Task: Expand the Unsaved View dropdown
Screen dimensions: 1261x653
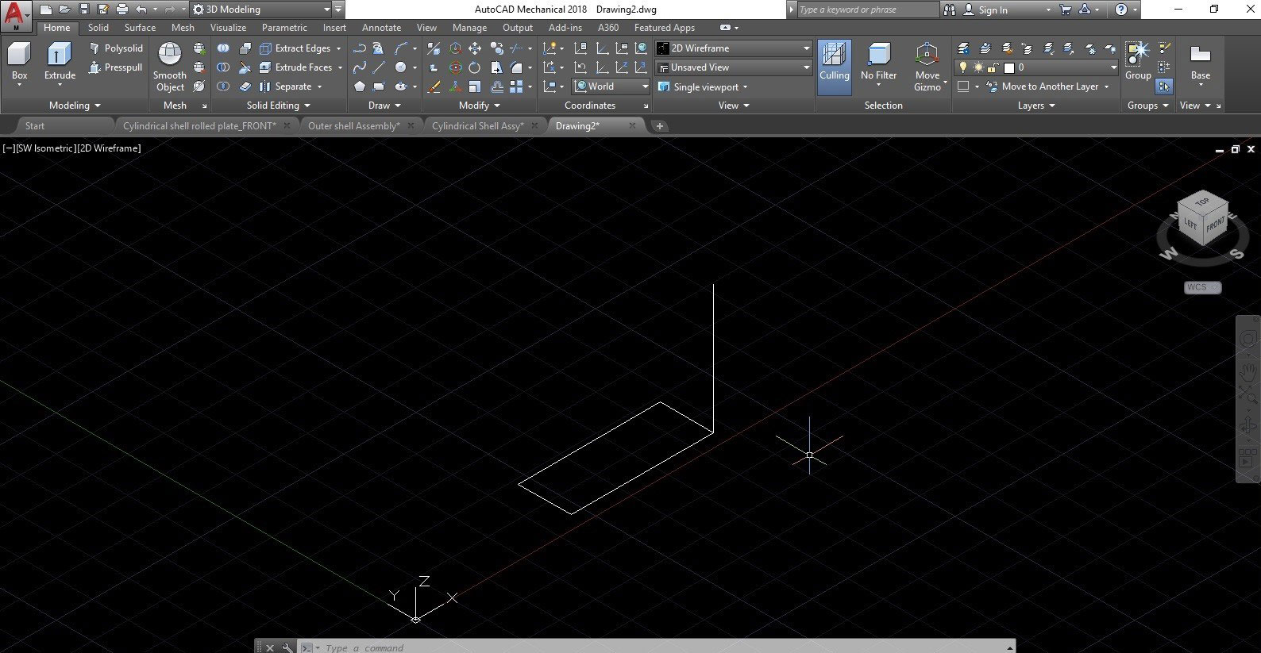Action: [733, 67]
